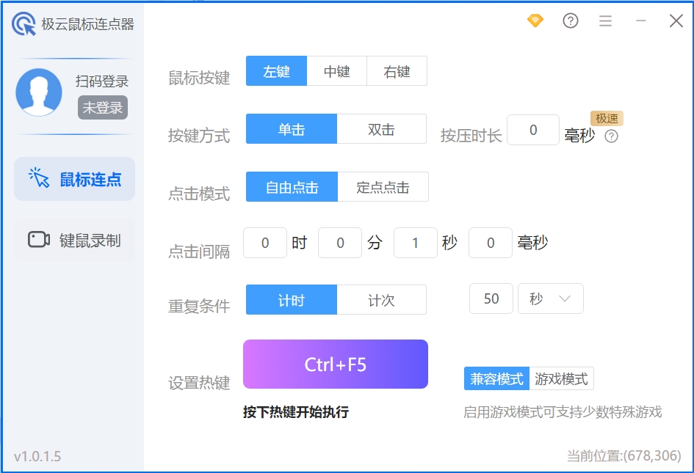Open the 秒 unit dropdown
694x473 pixels.
551,298
